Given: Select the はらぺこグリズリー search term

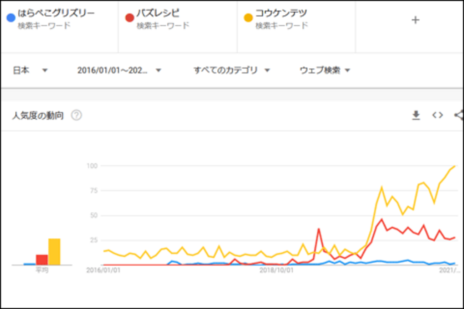Looking at the screenshot, I should click(56, 14).
